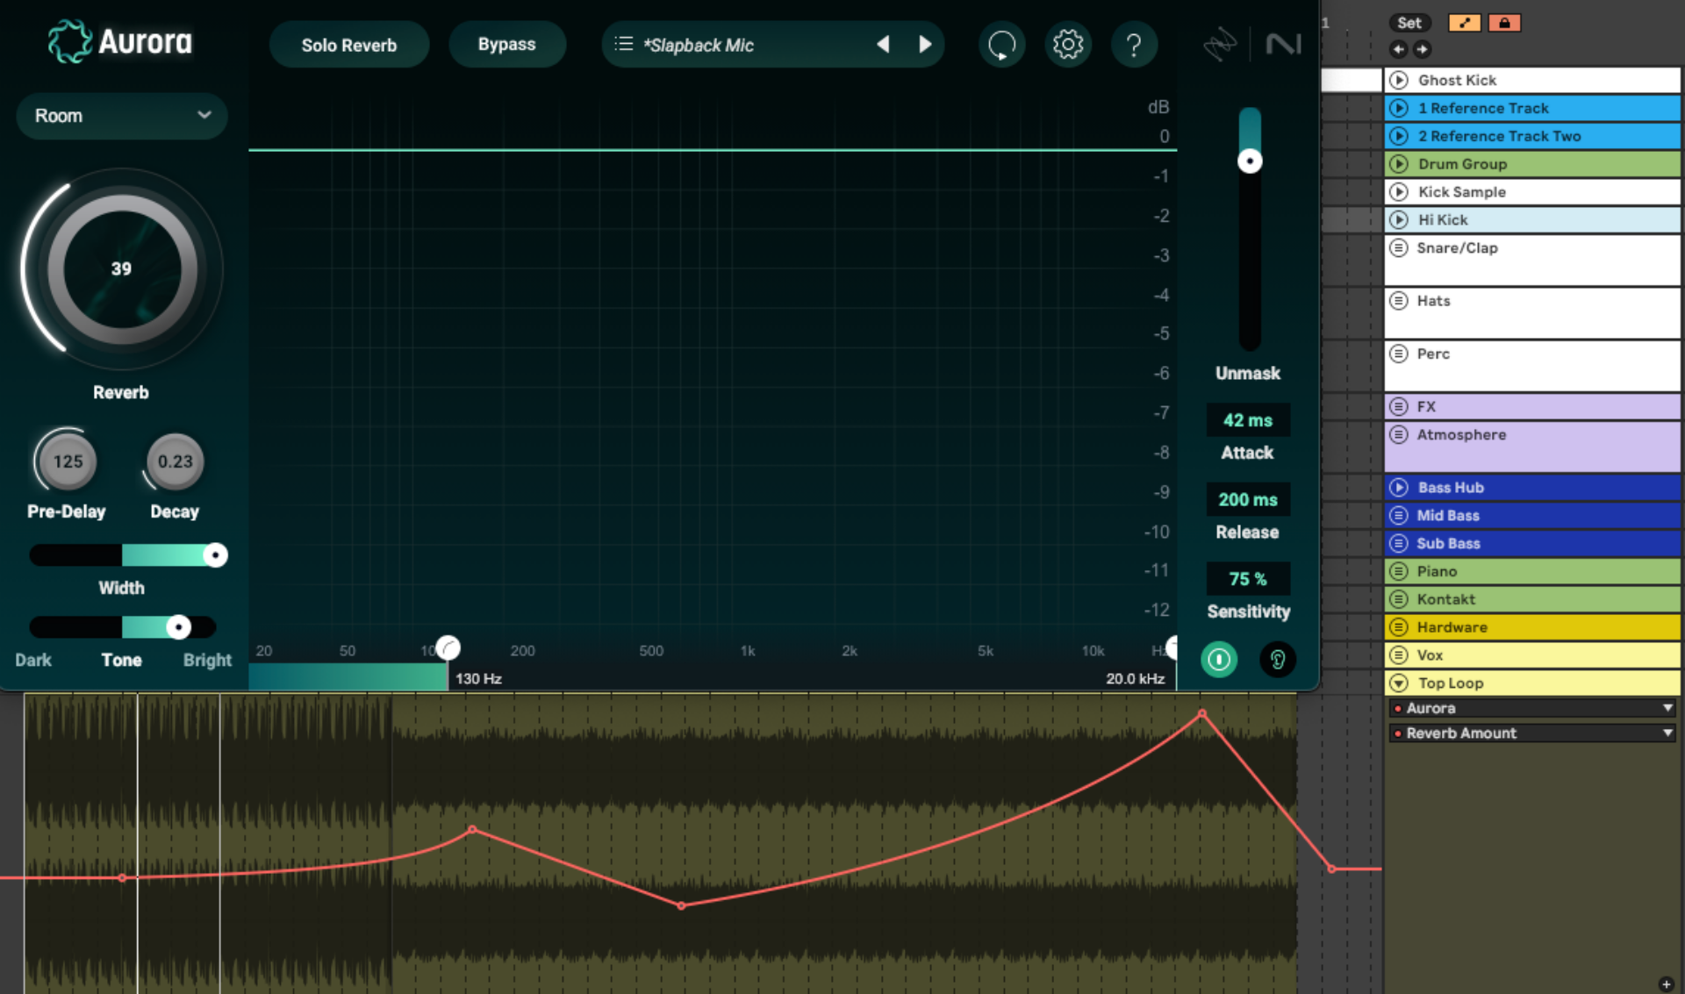
Task: Select the Drum Group track name
Action: [x=1462, y=164]
